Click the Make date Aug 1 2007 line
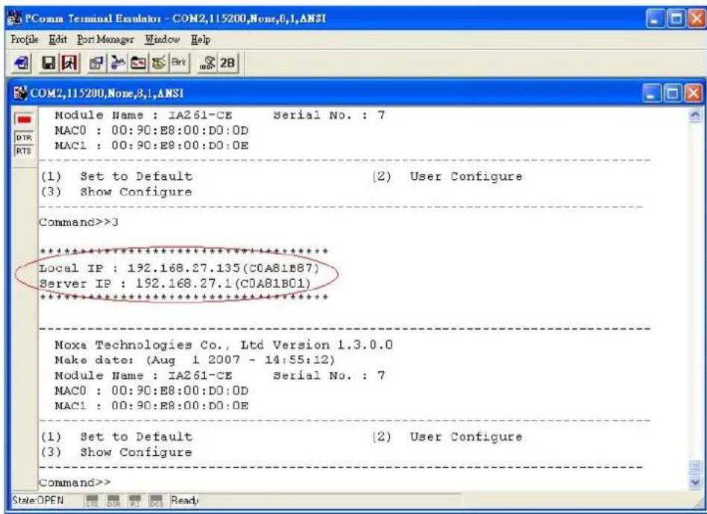Screen dimensions: 707x514 [x=195, y=360]
